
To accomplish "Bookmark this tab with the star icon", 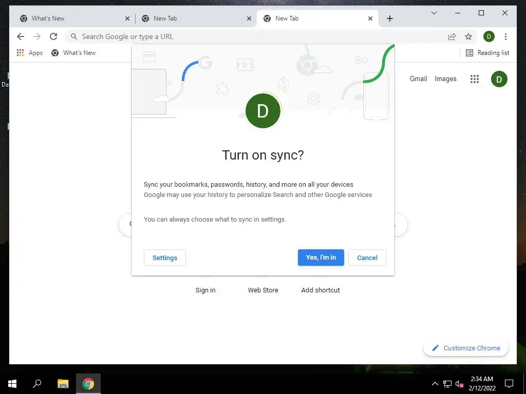I will 468,36.
